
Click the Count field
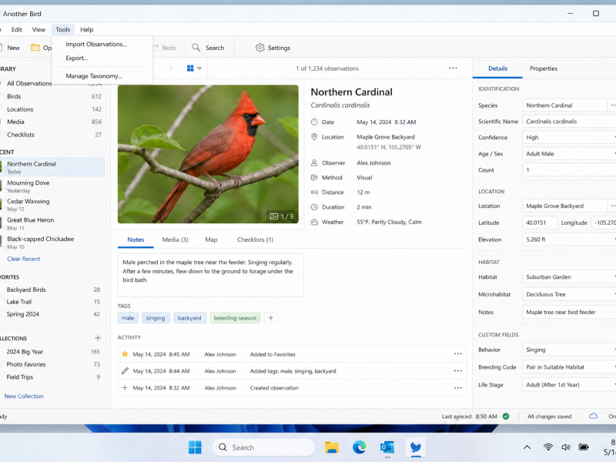click(569, 170)
